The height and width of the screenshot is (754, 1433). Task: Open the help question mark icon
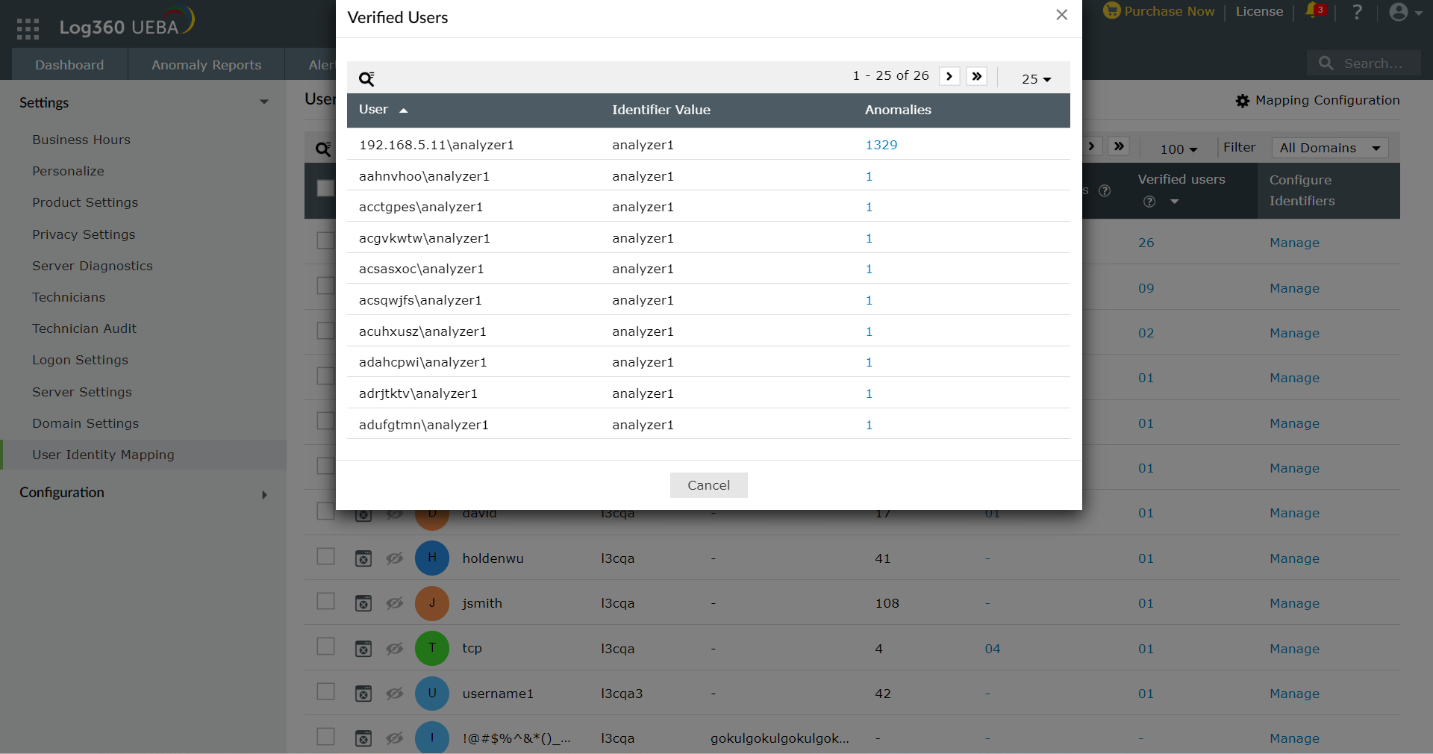pyautogui.click(x=1357, y=12)
